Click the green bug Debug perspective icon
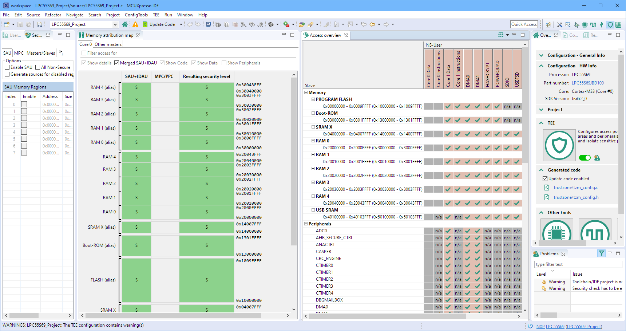 (577, 25)
